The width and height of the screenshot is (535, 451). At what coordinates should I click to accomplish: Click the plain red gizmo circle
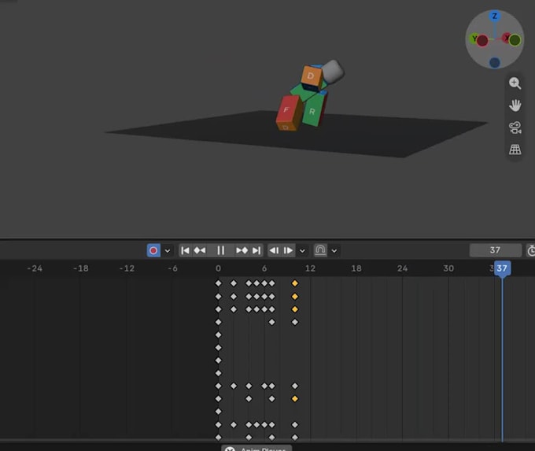tap(482, 41)
